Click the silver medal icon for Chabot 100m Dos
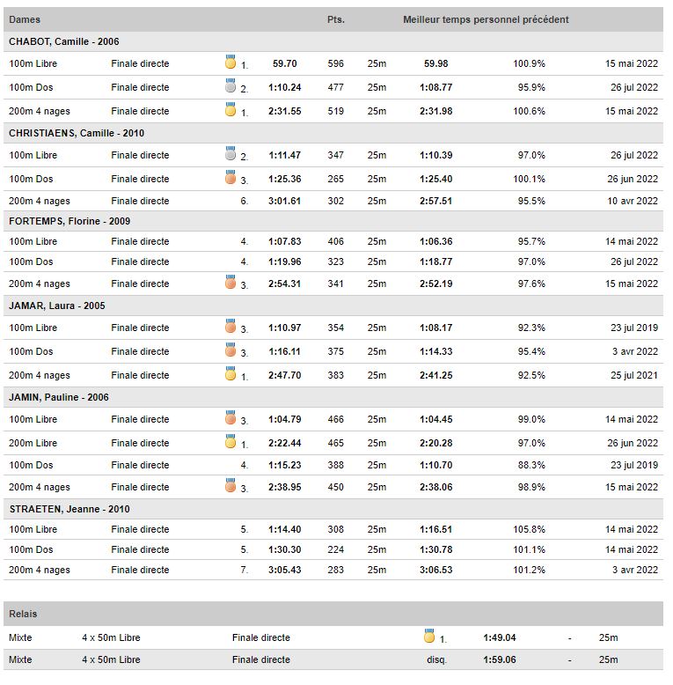This screenshot has height=685, width=673. click(230, 85)
